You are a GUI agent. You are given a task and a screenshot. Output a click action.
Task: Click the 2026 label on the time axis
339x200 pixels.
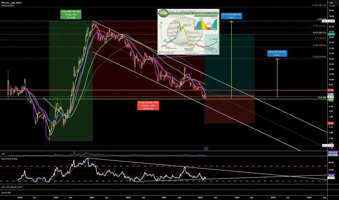point(273,197)
